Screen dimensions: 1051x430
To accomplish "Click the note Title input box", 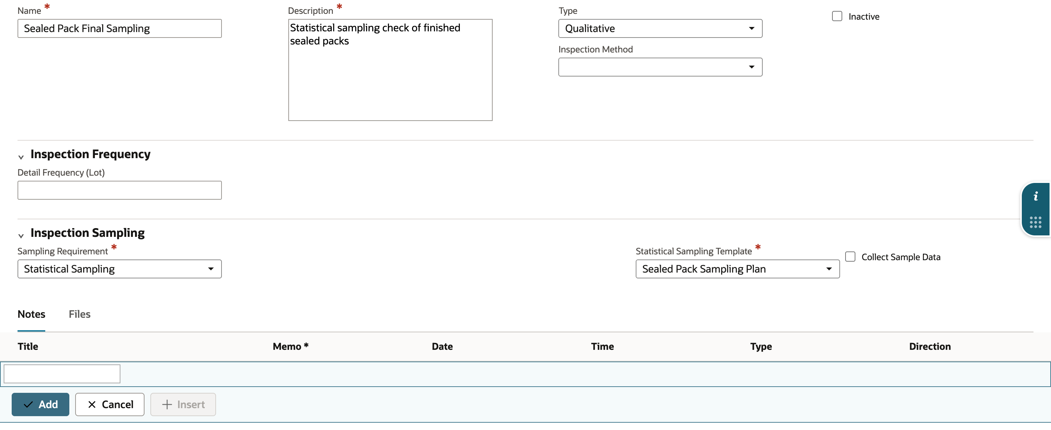I will pyautogui.click(x=62, y=374).
